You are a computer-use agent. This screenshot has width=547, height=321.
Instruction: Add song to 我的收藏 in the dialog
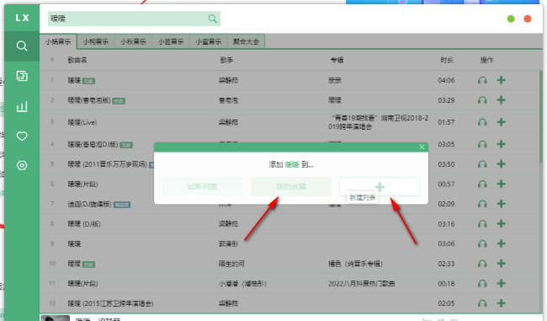tap(291, 186)
